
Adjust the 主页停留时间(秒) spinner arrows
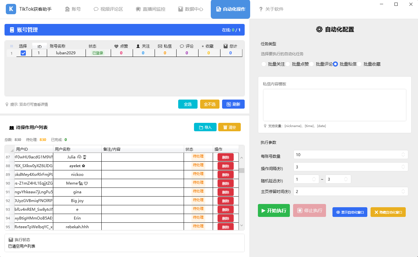coord(403,191)
